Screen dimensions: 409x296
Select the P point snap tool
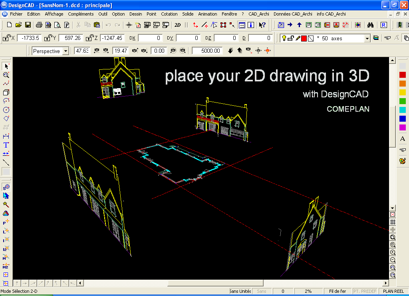[x=6, y=222]
